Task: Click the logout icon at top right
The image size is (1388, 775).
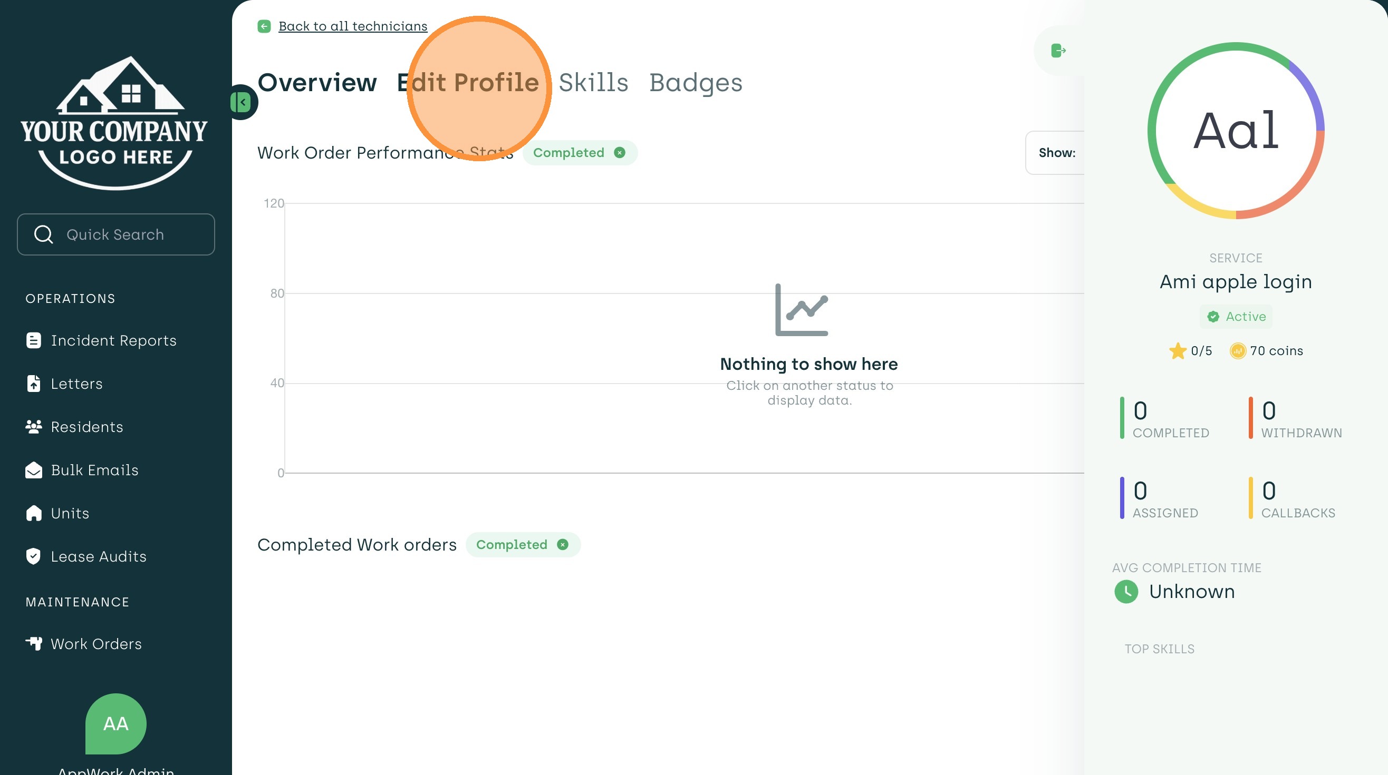Action: coord(1058,51)
